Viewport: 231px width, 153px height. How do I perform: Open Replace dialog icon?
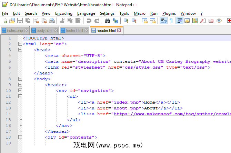(x=115, y=21)
